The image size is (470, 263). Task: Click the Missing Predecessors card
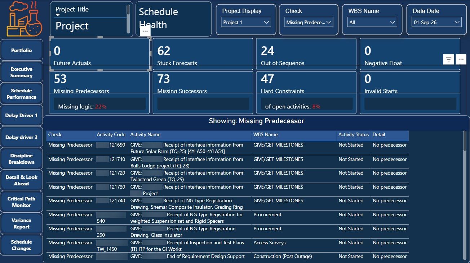tap(99, 92)
